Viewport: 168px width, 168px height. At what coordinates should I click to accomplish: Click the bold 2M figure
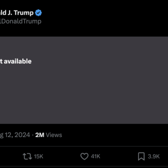click(40, 135)
